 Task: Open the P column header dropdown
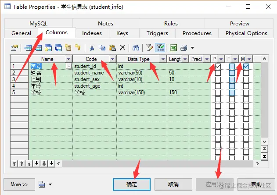(x=221, y=59)
